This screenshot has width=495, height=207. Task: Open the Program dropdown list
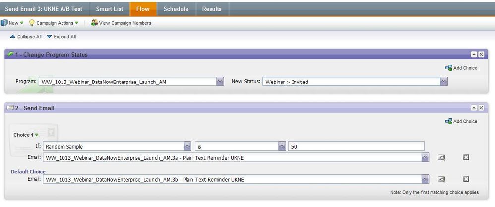click(220, 82)
